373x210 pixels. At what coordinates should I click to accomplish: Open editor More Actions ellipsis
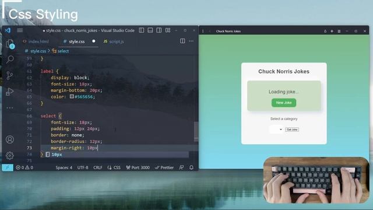click(191, 41)
